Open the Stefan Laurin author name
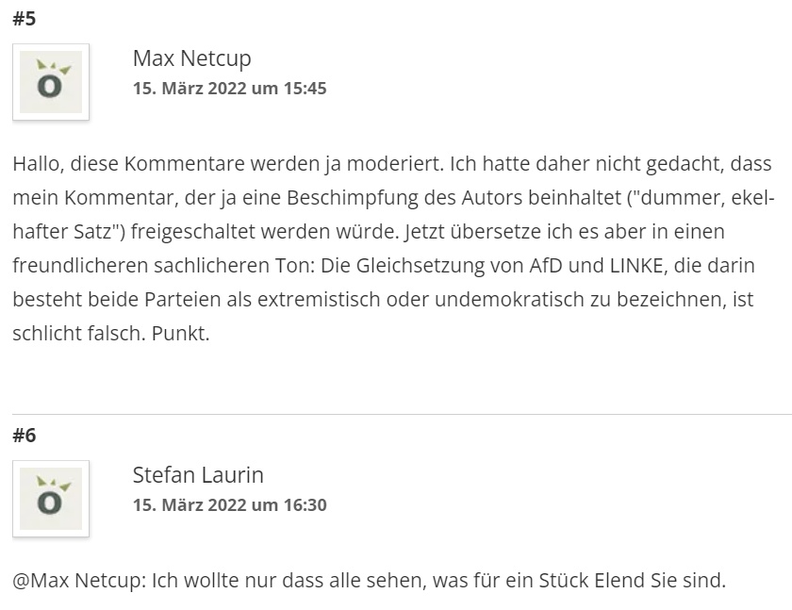792x610 pixels. pos(198,475)
